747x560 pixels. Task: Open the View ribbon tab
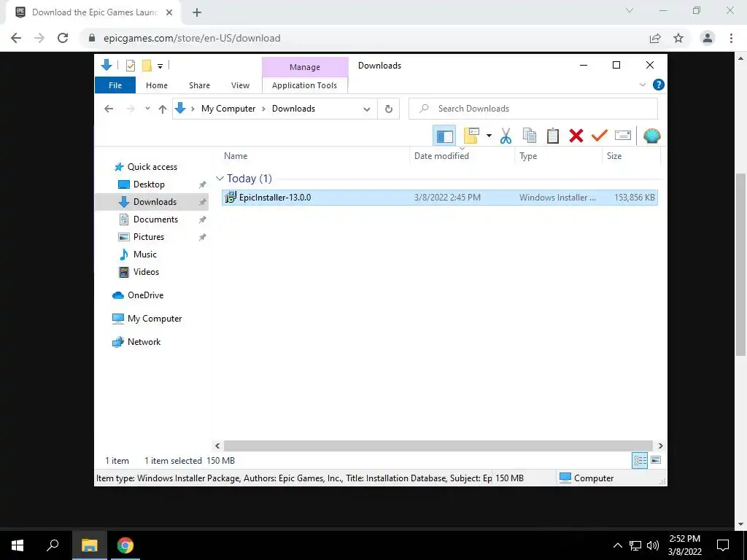240,85
